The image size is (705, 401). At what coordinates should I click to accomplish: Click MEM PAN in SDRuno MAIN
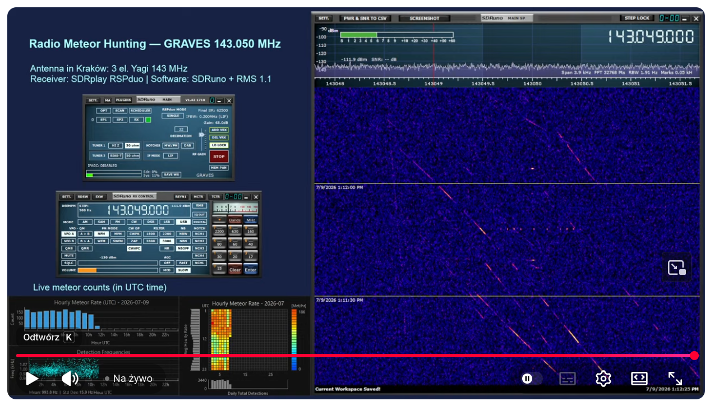pyautogui.click(x=219, y=168)
